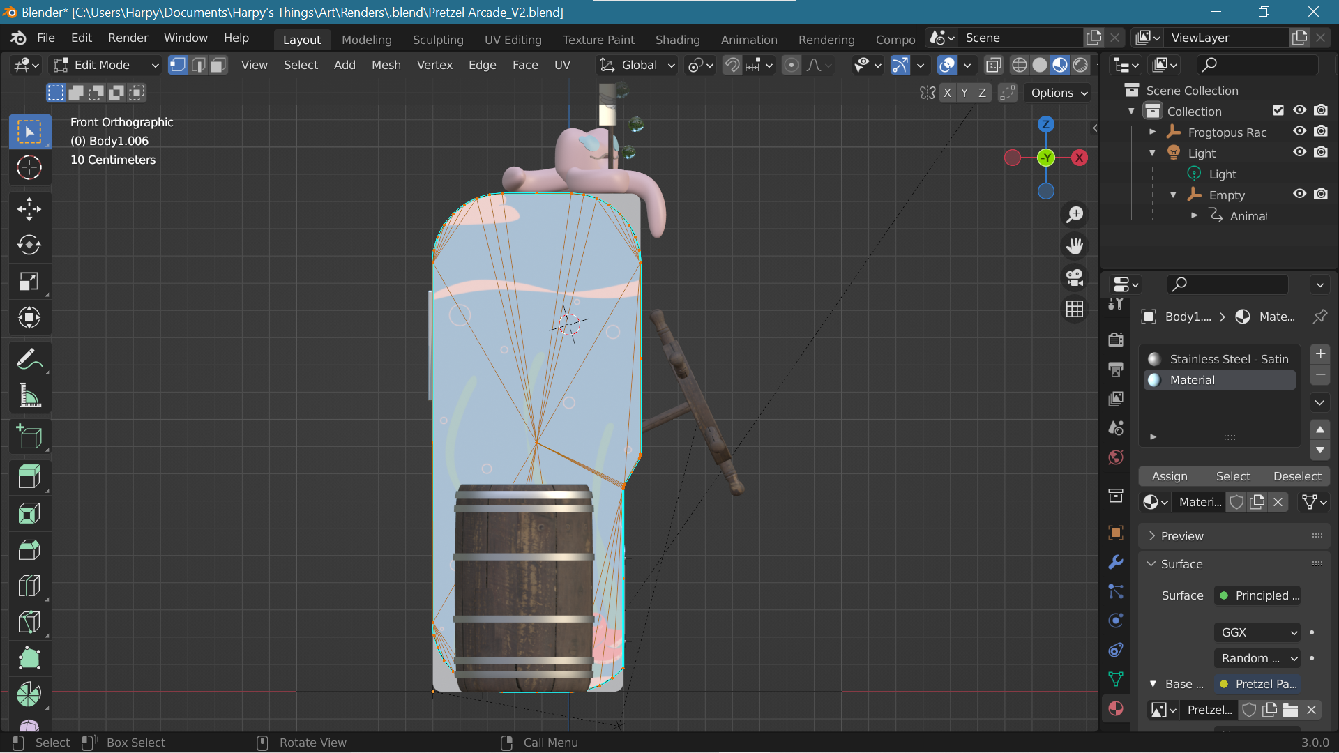Switch to Sculpting workspace tab
This screenshot has height=753, width=1339.
pos(438,40)
